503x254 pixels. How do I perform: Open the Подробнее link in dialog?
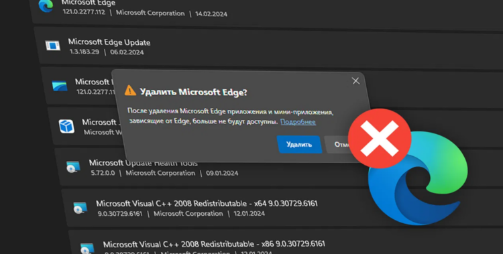298,122
